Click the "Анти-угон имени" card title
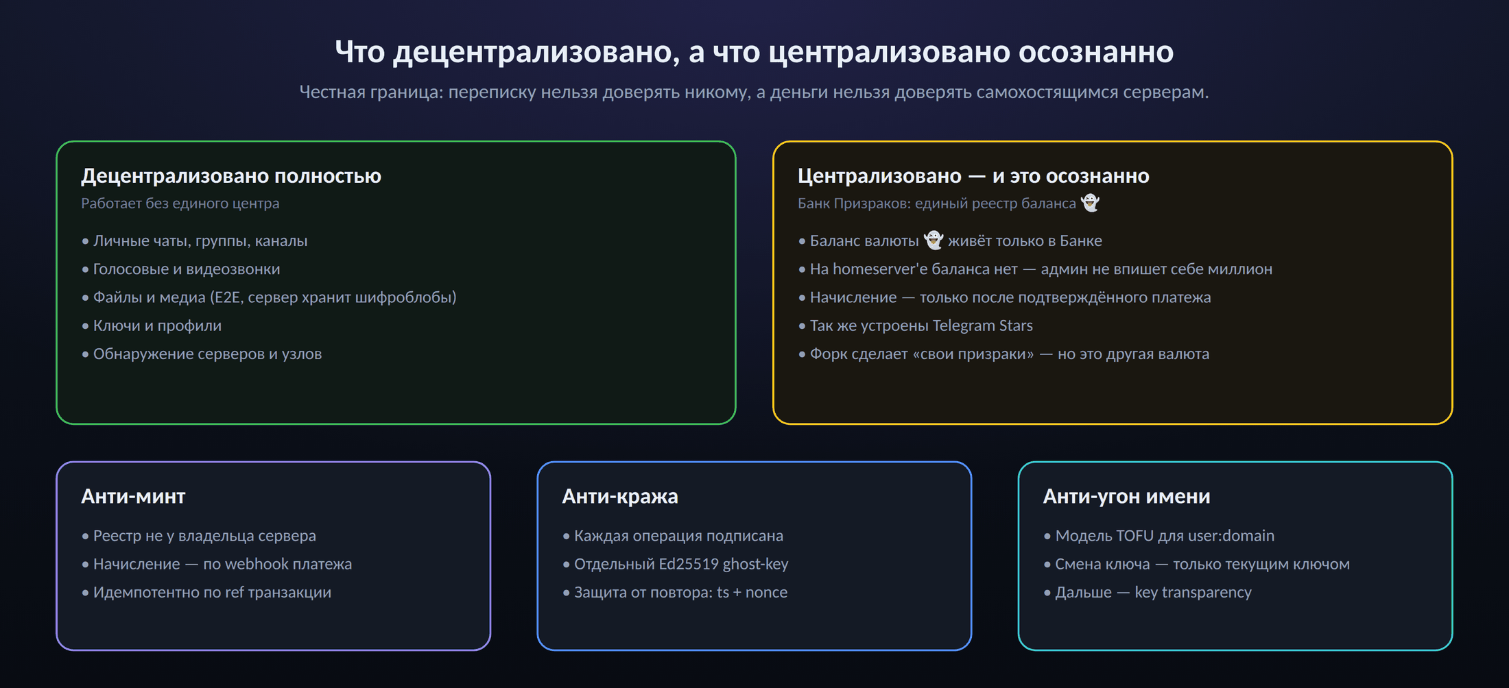 pos(1127,496)
